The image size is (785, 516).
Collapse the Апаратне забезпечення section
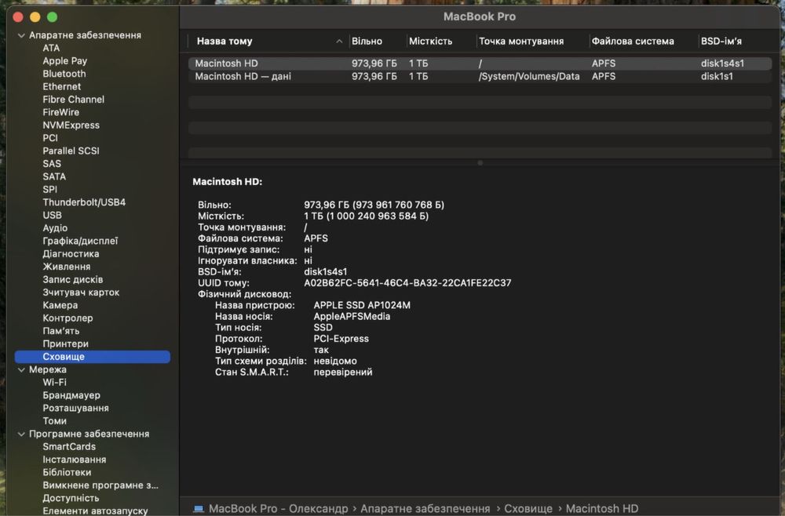tap(21, 35)
